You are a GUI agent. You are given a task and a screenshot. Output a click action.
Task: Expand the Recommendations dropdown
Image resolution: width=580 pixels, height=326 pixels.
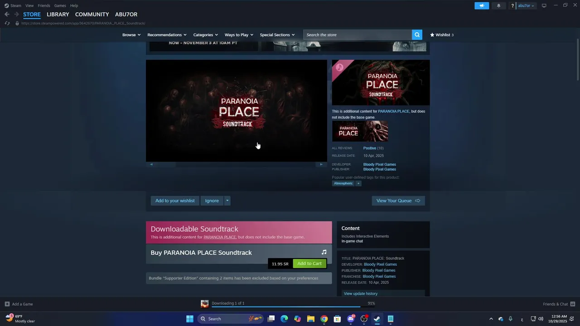167,35
